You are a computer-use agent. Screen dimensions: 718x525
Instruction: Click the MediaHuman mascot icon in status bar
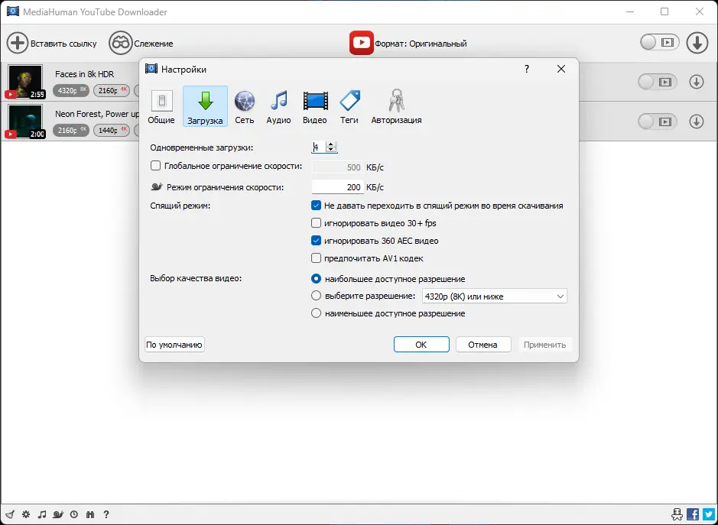pos(677,514)
